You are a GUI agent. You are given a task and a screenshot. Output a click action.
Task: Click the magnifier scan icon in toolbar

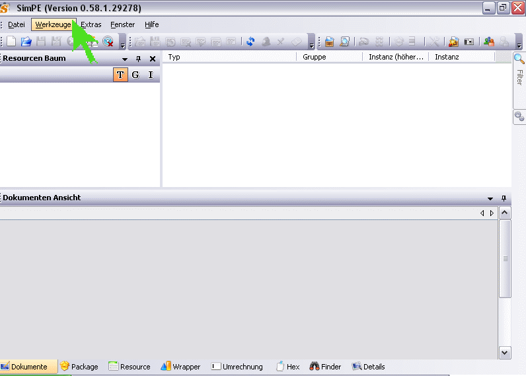344,42
